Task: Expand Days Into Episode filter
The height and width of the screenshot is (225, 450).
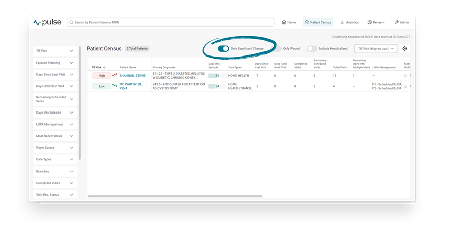Action: (55, 112)
